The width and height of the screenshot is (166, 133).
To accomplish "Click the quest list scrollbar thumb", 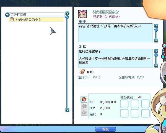I will tap(67, 17).
